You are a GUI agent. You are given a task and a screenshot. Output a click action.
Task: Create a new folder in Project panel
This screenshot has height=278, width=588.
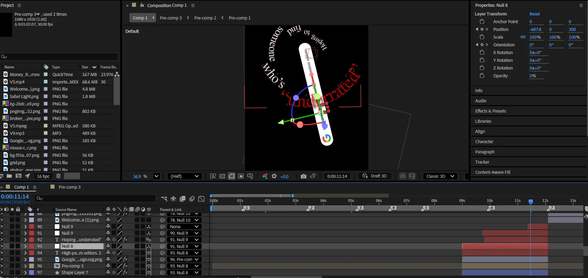[x=9, y=176]
